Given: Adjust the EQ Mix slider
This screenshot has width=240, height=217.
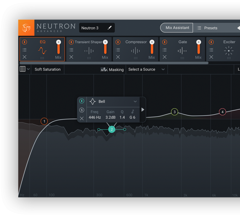Looking at the screenshot, I should [x=58, y=47].
